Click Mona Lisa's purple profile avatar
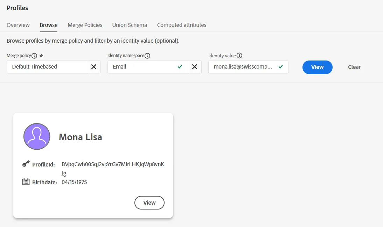Viewport: 383px width, 227px height. [37, 136]
